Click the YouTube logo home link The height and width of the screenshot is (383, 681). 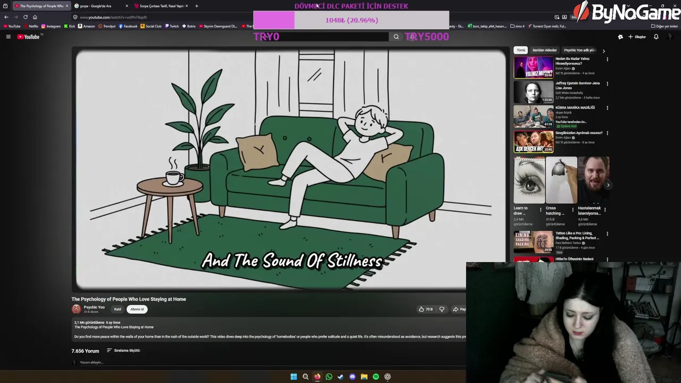28,37
